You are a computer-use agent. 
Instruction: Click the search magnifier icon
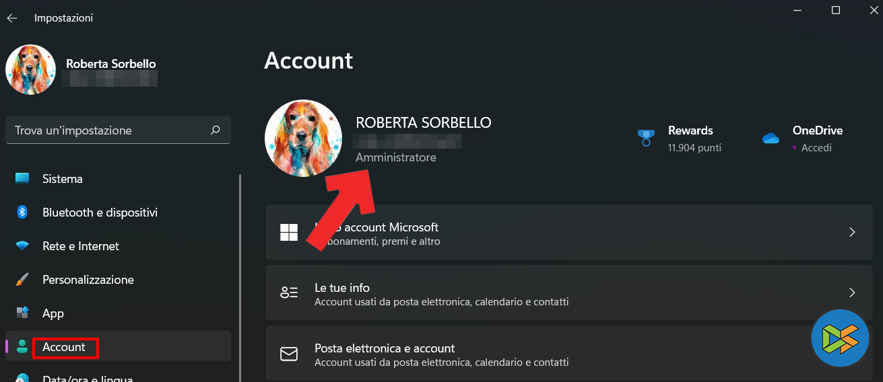pos(216,130)
